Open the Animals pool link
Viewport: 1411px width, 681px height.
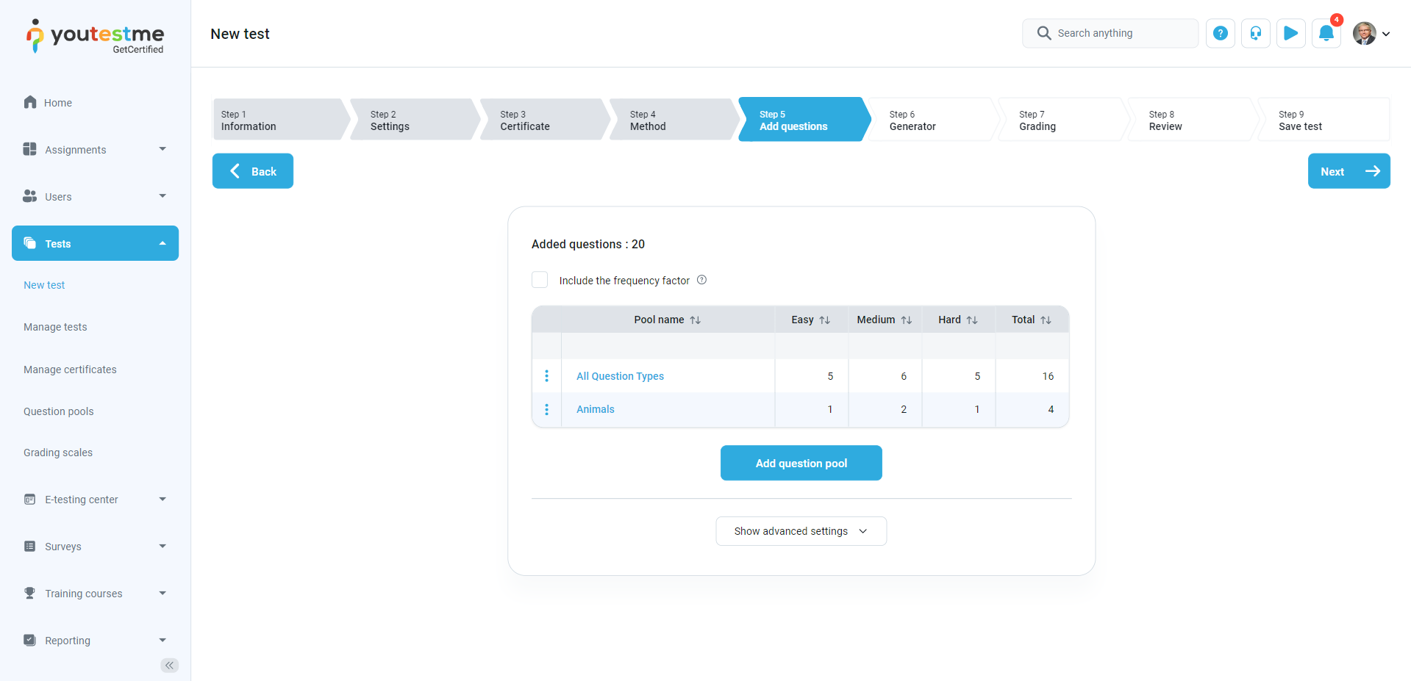click(595, 409)
